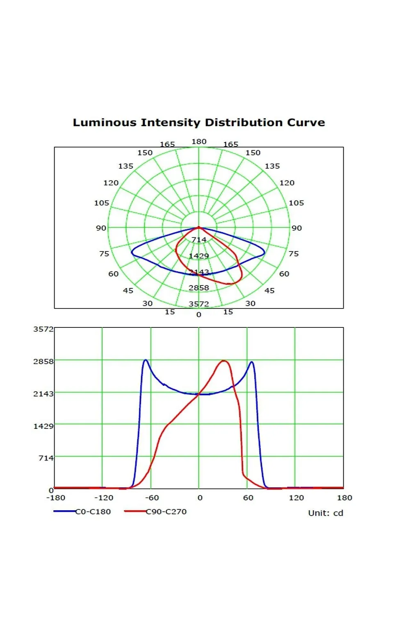Click the 1429 y-axis label on lower graph
420x631 pixels.
pyautogui.click(x=43, y=426)
